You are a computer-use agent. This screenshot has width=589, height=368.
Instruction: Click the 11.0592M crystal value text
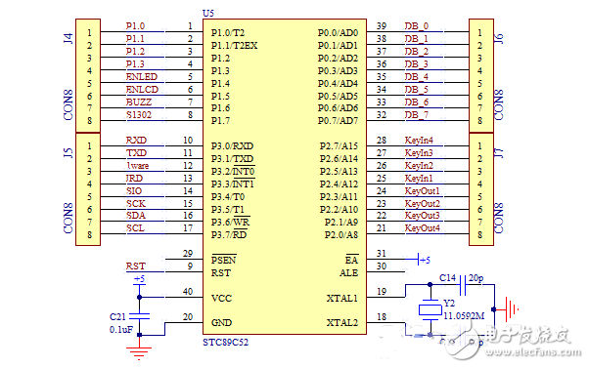click(x=464, y=316)
